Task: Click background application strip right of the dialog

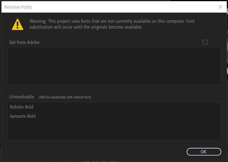Action: [227, 77]
